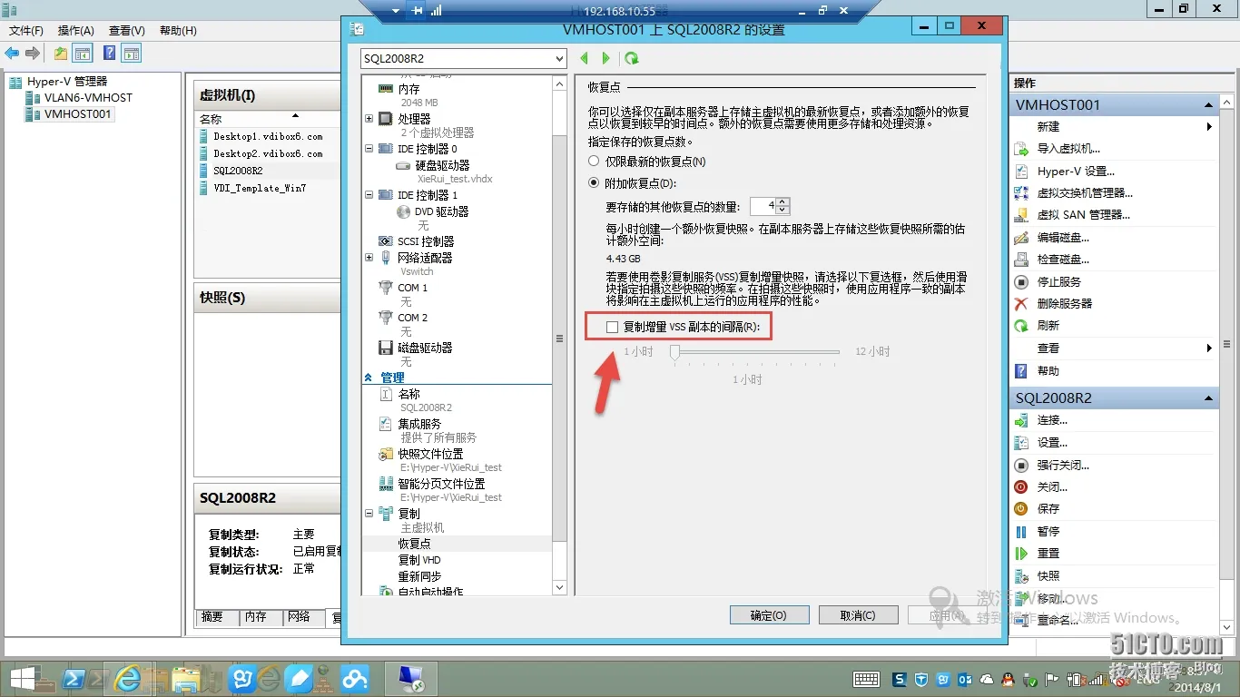Select VLAN6-VMHOST in Hyper-V tree
Viewport: 1240px width, 697px height.
[x=88, y=98]
